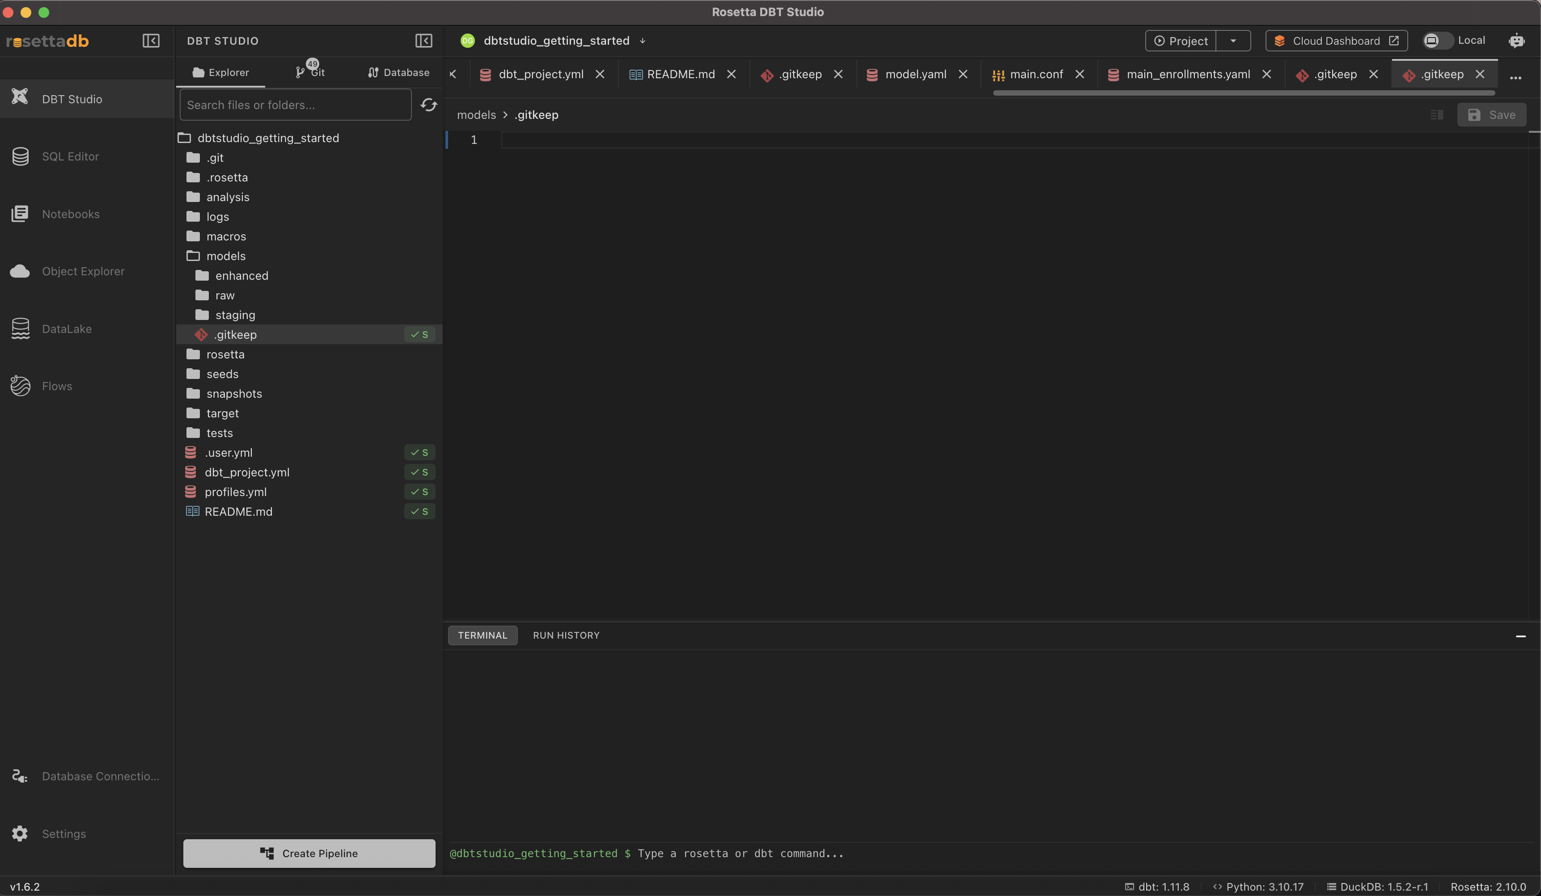
Task: Select the RUN HISTORY tab
Action: [566, 635]
